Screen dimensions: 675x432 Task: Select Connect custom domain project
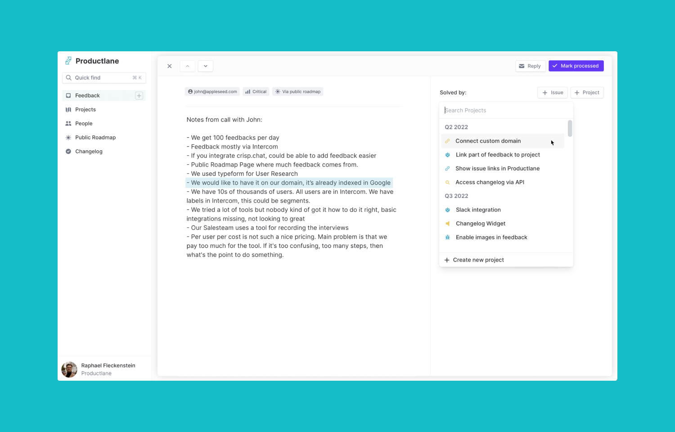503,141
